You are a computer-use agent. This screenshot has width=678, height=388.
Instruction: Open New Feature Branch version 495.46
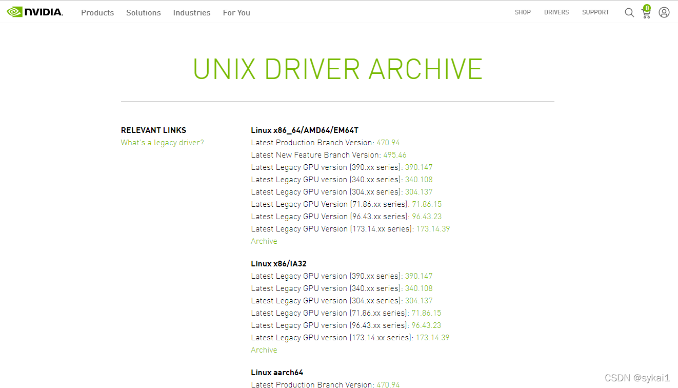[395, 155]
